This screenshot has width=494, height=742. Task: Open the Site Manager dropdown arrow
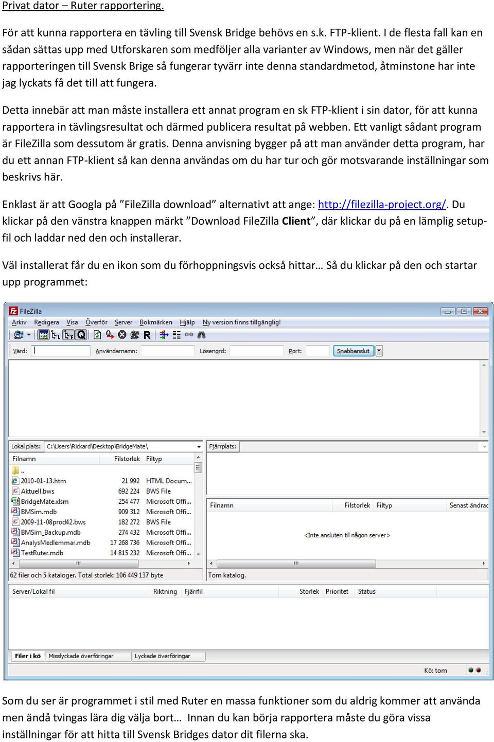click(x=29, y=335)
